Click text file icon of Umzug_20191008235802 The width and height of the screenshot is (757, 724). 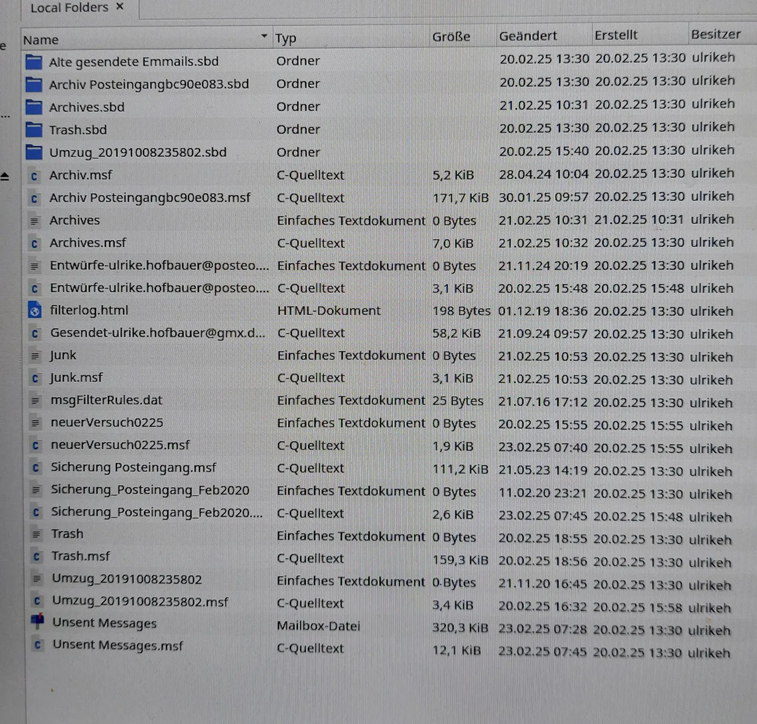(37, 579)
